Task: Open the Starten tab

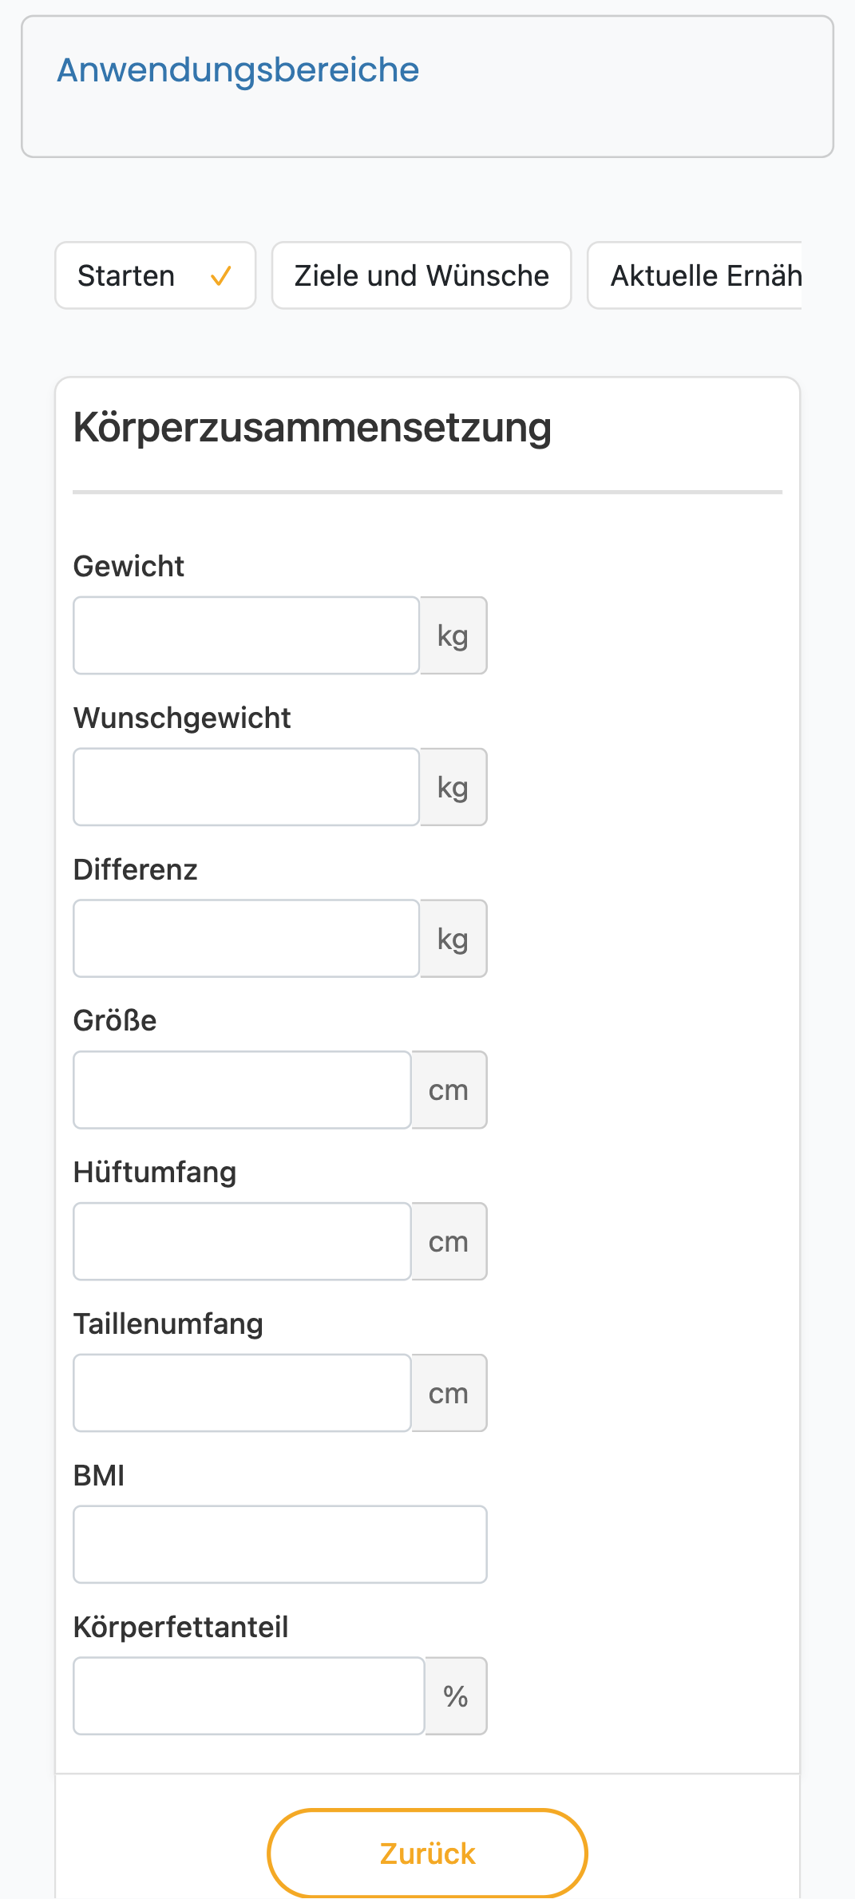Action: click(x=155, y=275)
